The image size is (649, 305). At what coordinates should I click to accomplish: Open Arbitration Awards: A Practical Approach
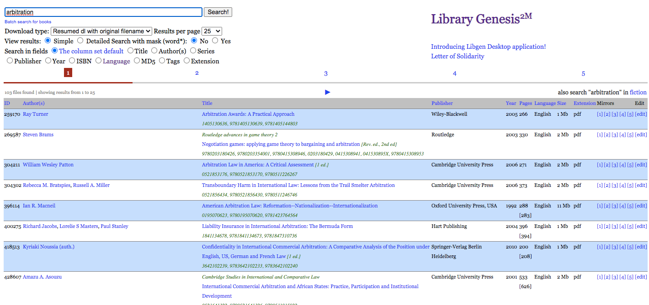[x=248, y=114]
